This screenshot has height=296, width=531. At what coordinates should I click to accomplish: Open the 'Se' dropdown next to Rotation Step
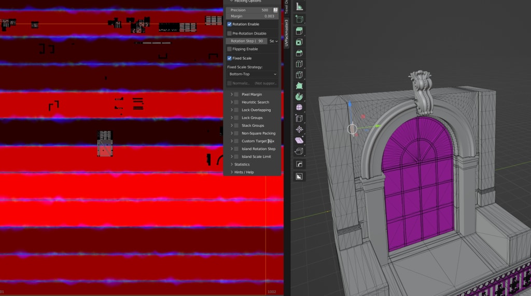[x=274, y=41]
